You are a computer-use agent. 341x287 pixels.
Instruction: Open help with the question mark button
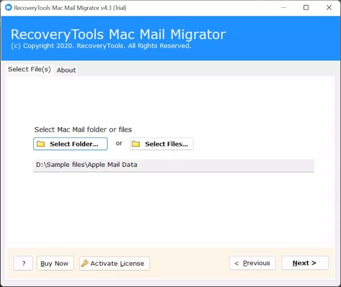tap(23, 263)
